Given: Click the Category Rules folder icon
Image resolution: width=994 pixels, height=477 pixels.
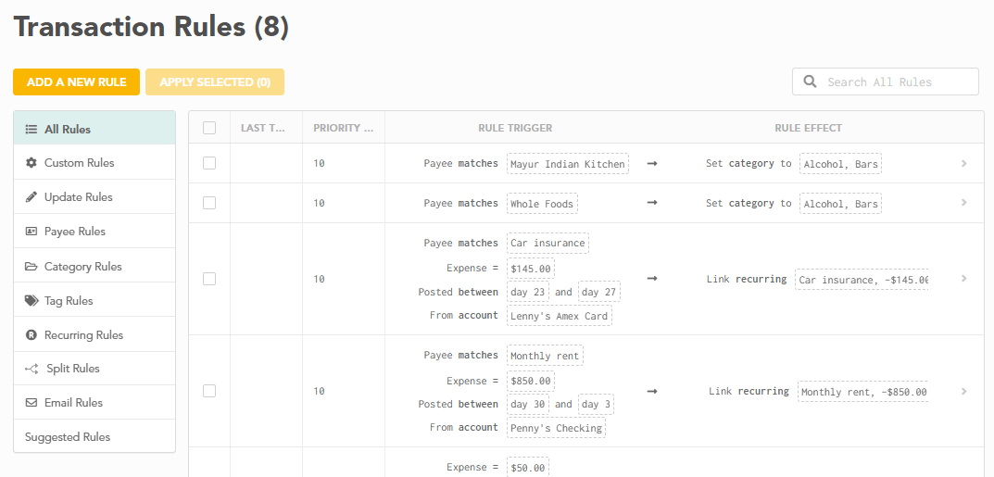Looking at the screenshot, I should coord(31,267).
